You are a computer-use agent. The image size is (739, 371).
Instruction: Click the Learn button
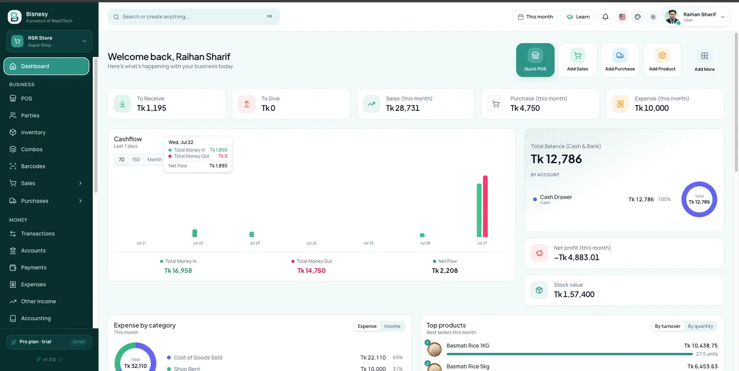578,17
